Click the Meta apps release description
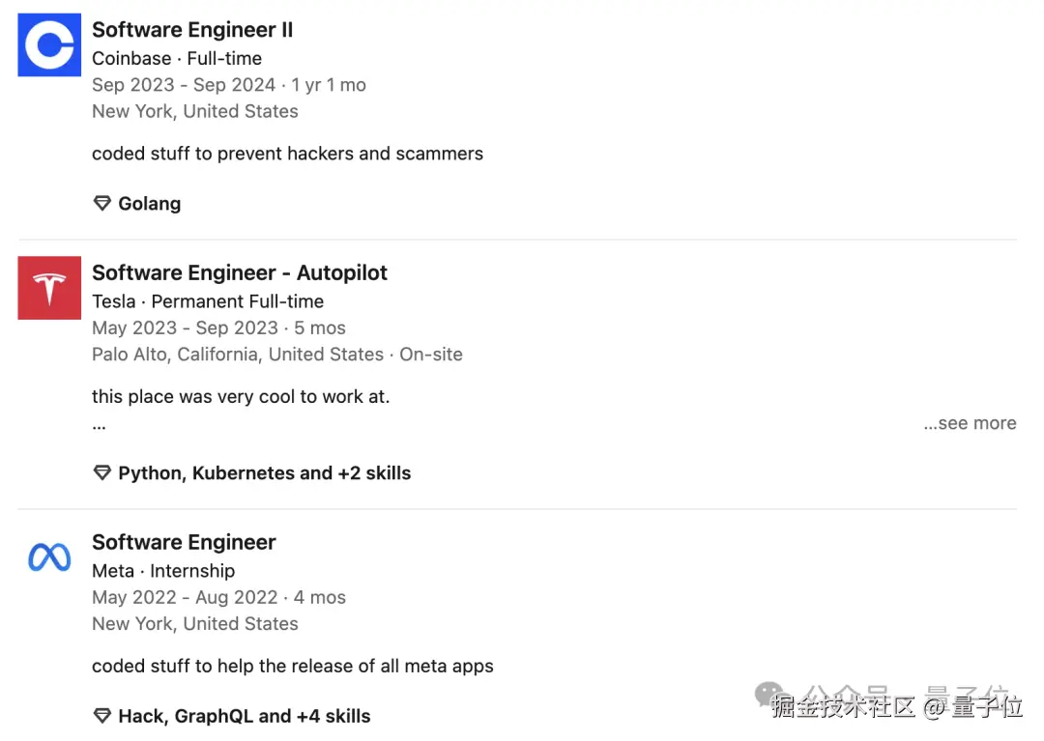1044x741 pixels. pos(292,666)
